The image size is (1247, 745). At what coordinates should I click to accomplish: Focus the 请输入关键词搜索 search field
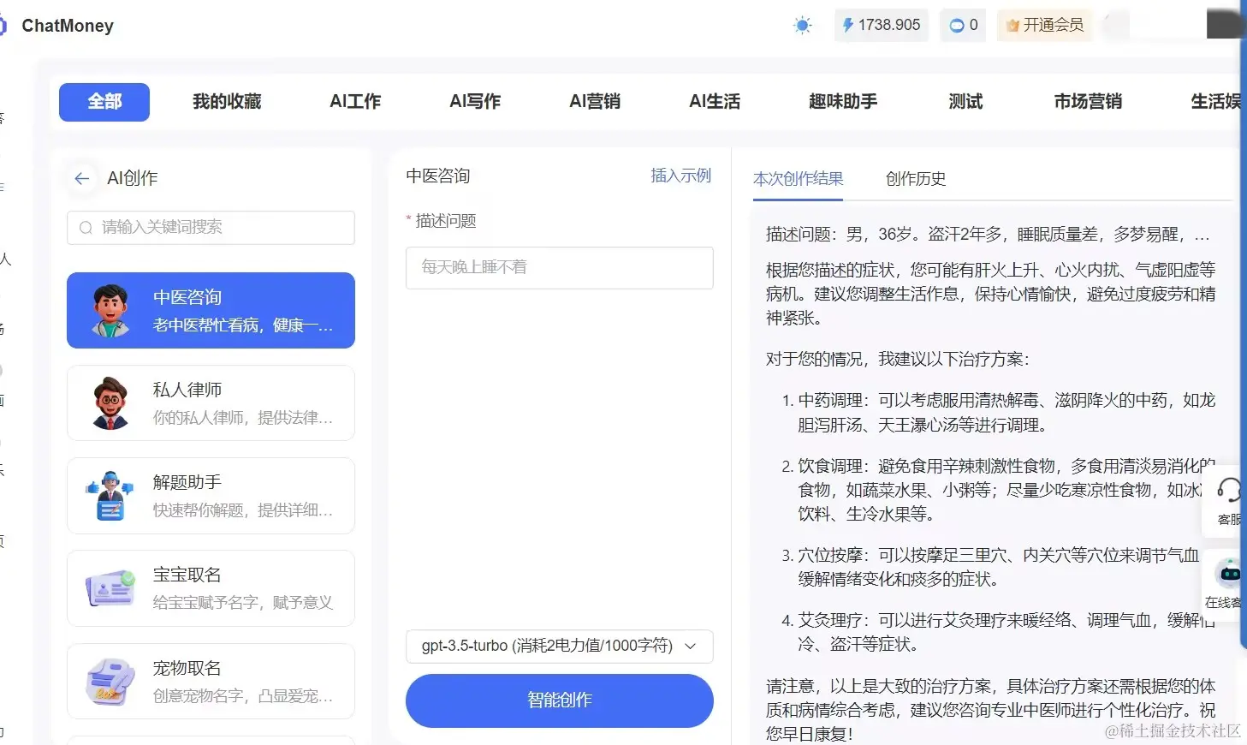(x=211, y=228)
